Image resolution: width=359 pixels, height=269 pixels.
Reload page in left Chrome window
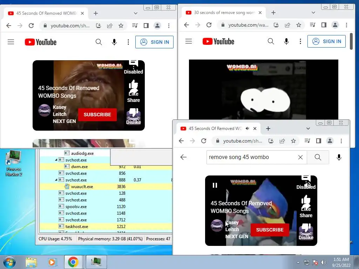click(x=31, y=26)
